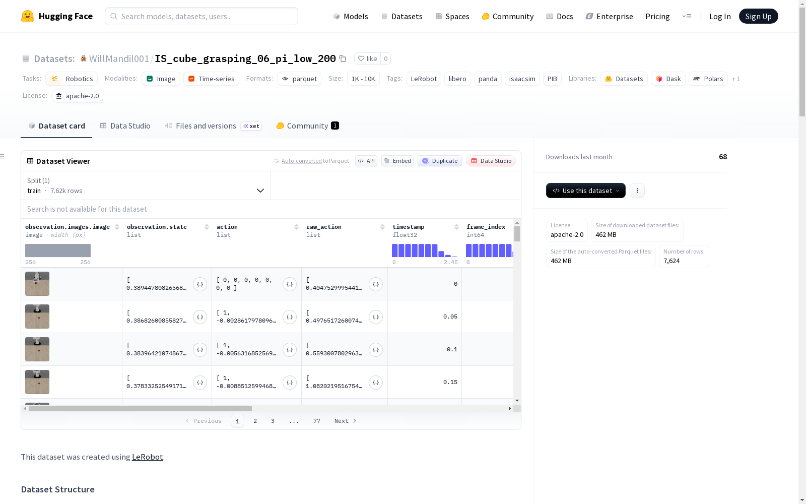The image size is (806, 504).
Task: Click the Embed button
Action: click(397, 161)
